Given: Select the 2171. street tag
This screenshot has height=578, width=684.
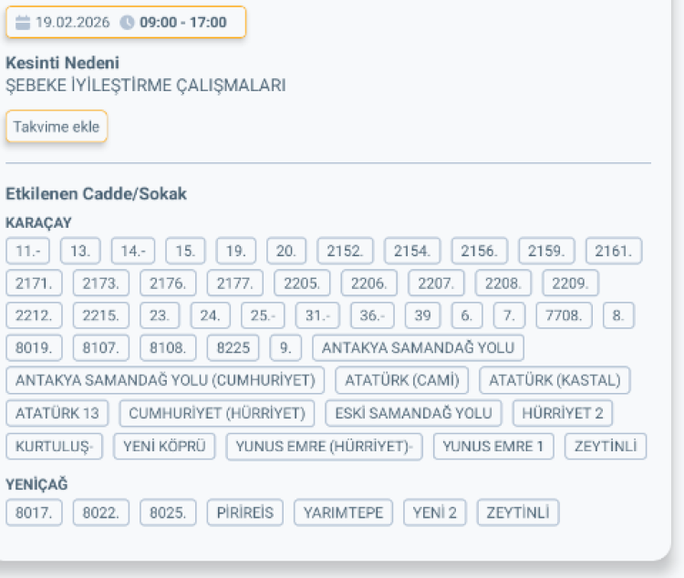Looking at the screenshot, I should [x=34, y=284].
